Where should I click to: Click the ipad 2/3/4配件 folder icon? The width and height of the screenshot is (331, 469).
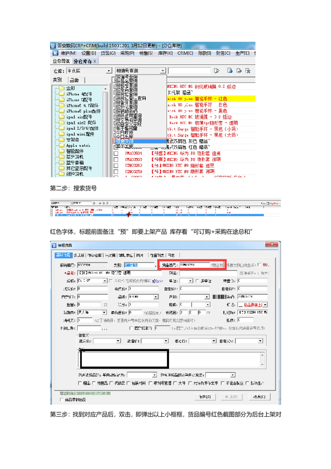tap(62, 128)
